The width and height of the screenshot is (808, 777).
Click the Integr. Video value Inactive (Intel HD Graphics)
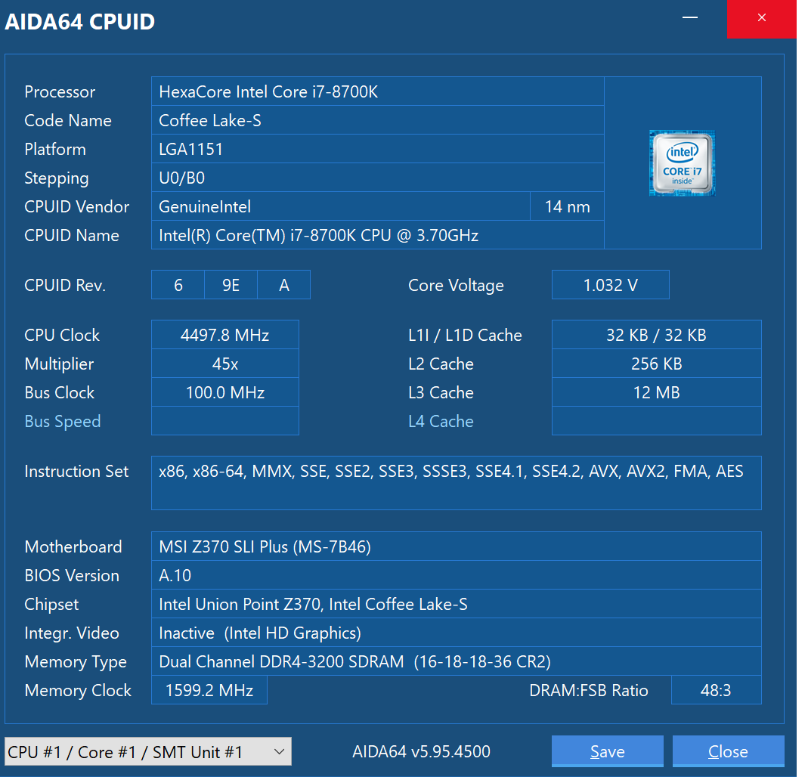457,633
